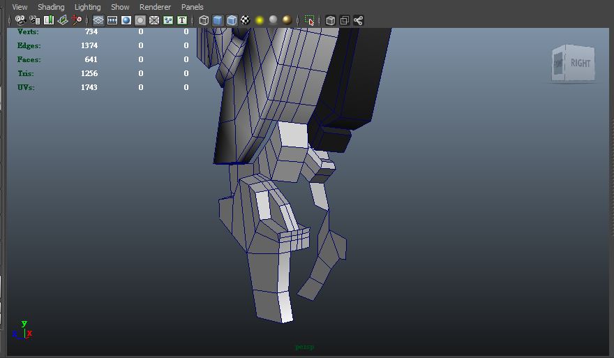Click the XYZ axis indicator
This screenshot has height=358, width=614.
pyautogui.click(x=22, y=330)
